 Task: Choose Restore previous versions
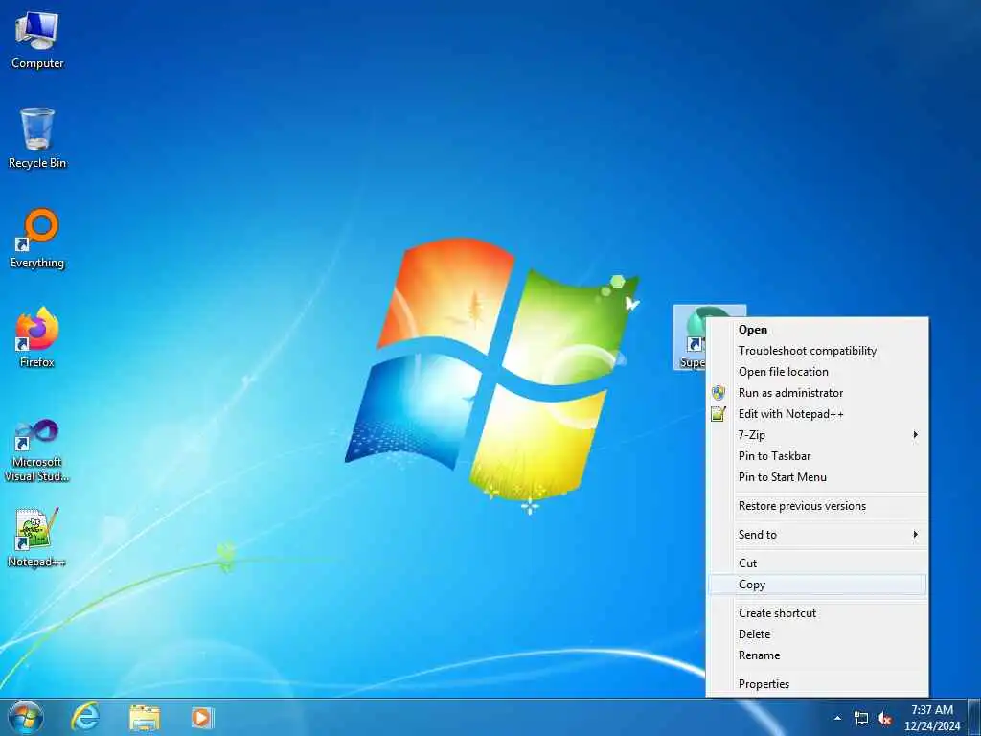click(x=817, y=506)
